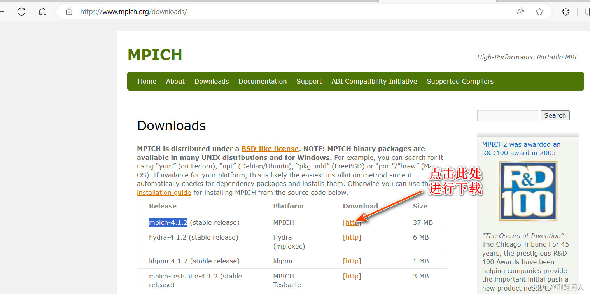Open the About menu item
Image resolution: width=590 pixels, height=294 pixels.
[x=175, y=81]
